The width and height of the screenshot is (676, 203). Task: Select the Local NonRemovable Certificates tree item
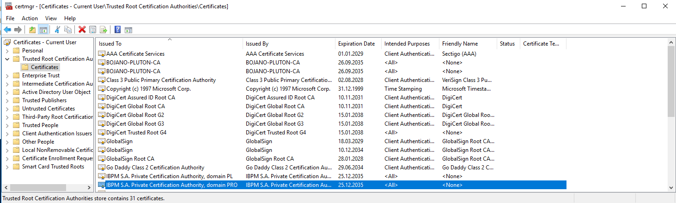tap(57, 150)
